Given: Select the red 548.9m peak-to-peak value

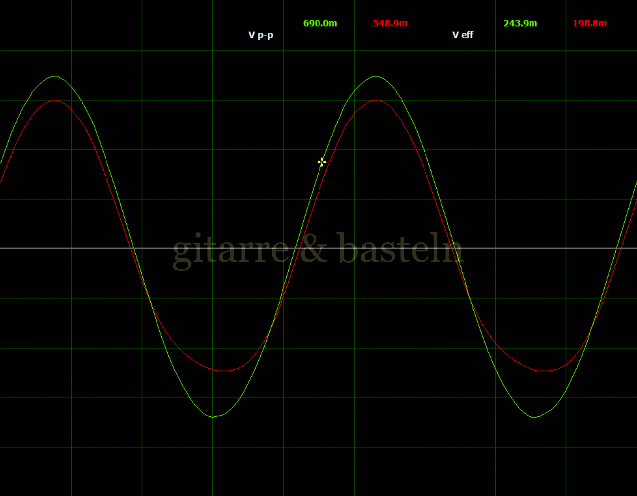Looking at the screenshot, I should 390,23.
